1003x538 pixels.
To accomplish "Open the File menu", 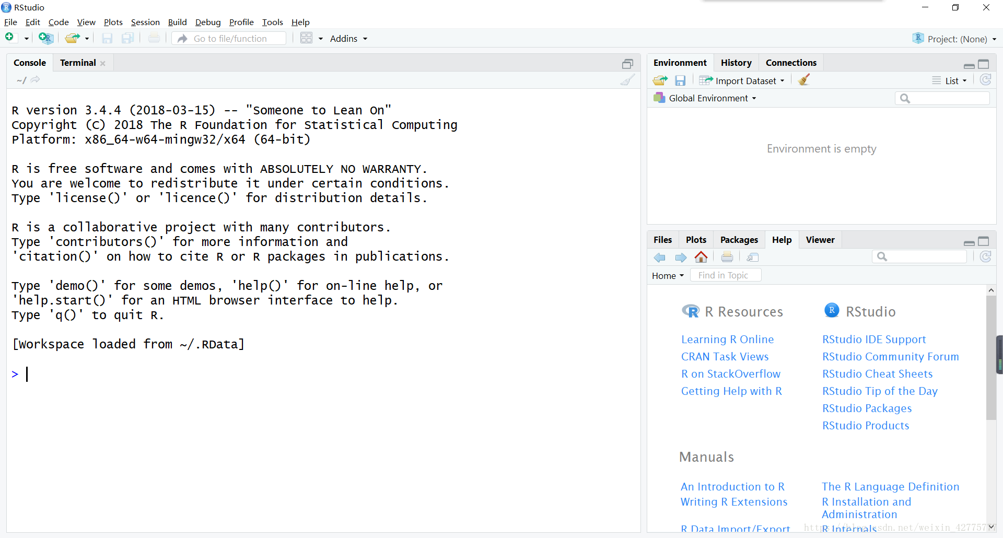I will [10, 22].
